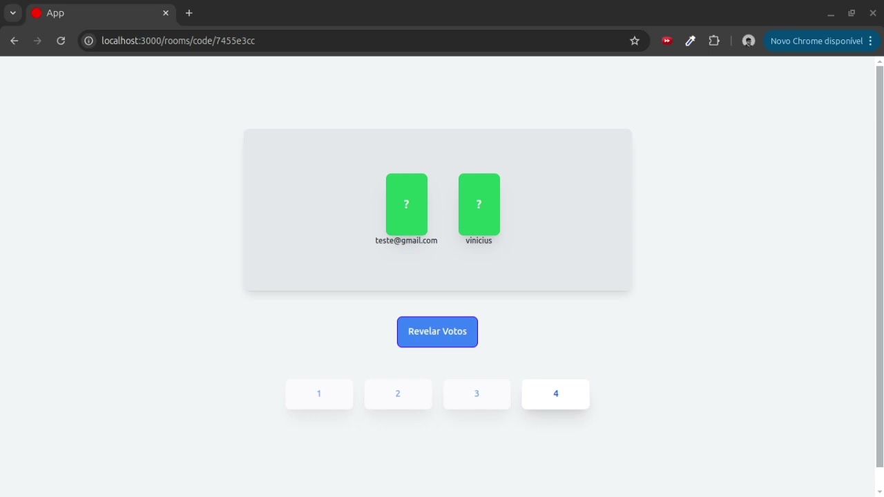The width and height of the screenshot is (884, 497).
Task: Pick vote card 4
Action: [x=555, y=393]
